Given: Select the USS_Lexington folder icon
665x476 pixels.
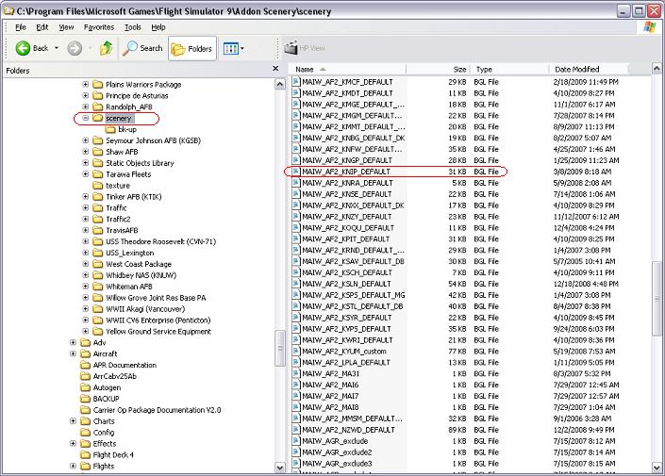Looking at the screenshot, I should coord(98,253).
